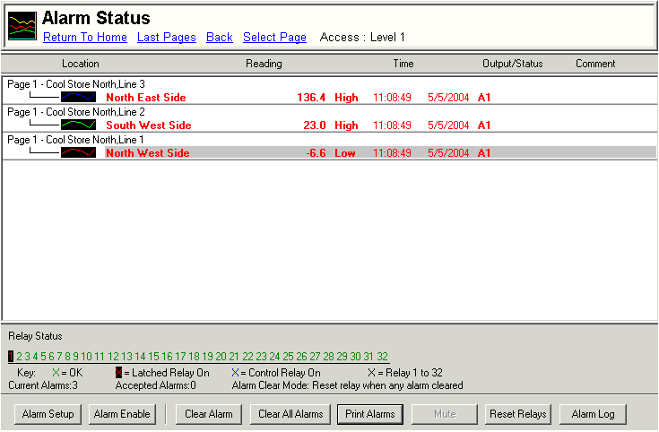Image resolution: width=659 pixels, height=432 pixels.
Task: Click the Alarm Enable button
Action: [122, 414]
